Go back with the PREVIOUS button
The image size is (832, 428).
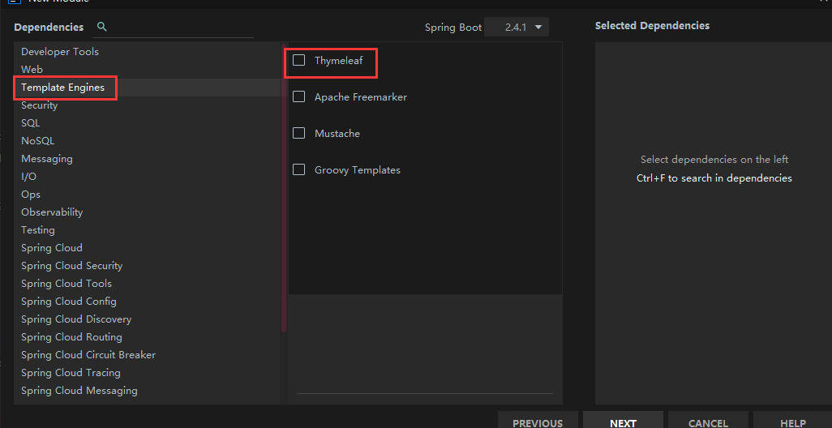tap(538, 422)
